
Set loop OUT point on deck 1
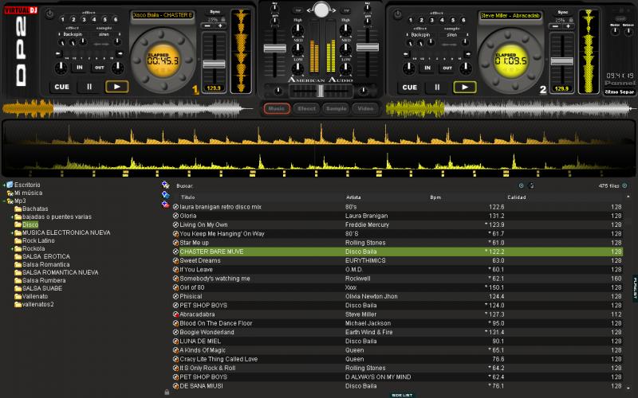99,68
